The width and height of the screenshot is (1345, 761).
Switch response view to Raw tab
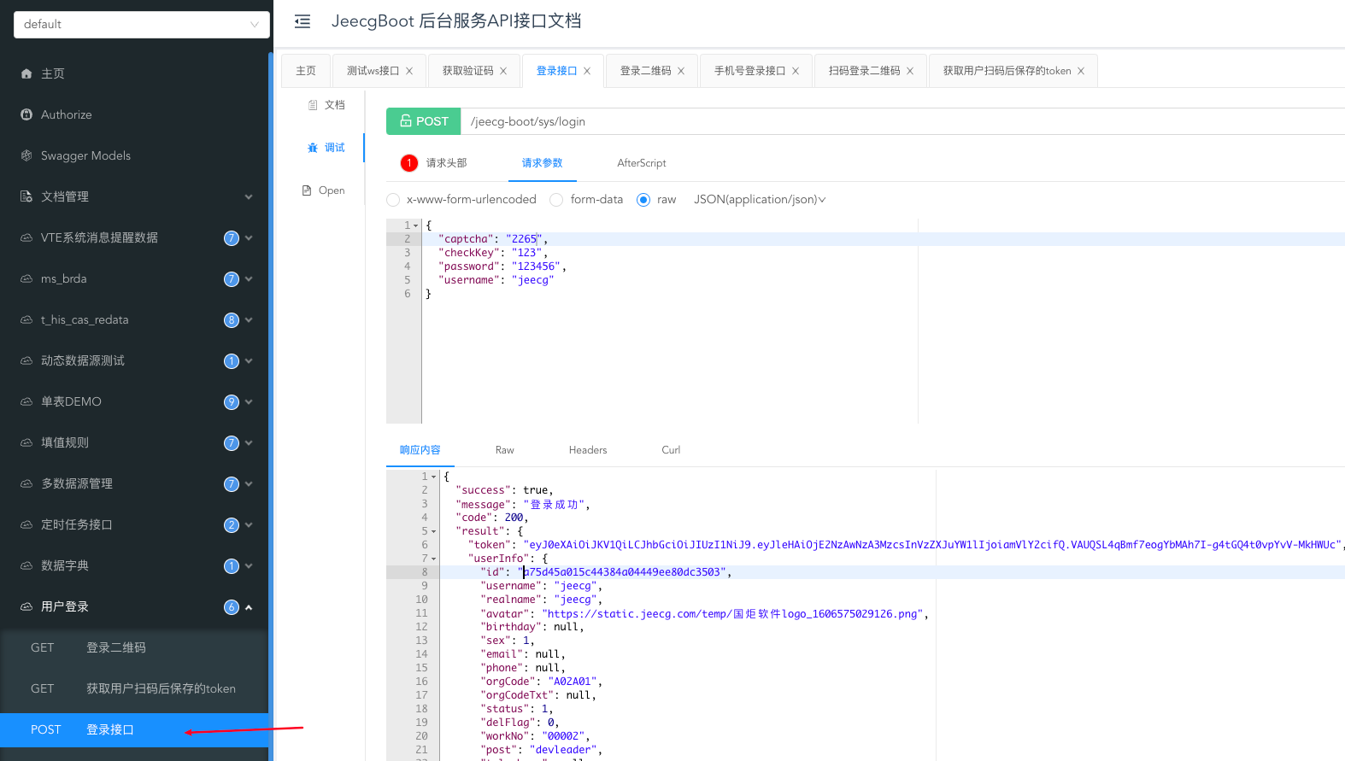tap(505, 450)
